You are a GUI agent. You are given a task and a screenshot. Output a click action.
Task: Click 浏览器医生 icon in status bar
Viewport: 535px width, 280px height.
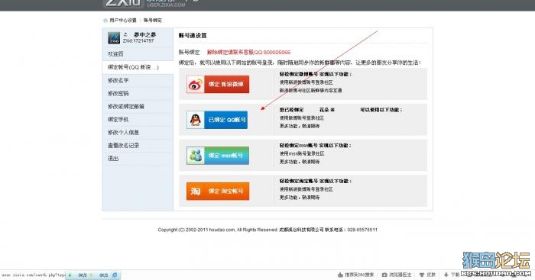click(384, 275)
